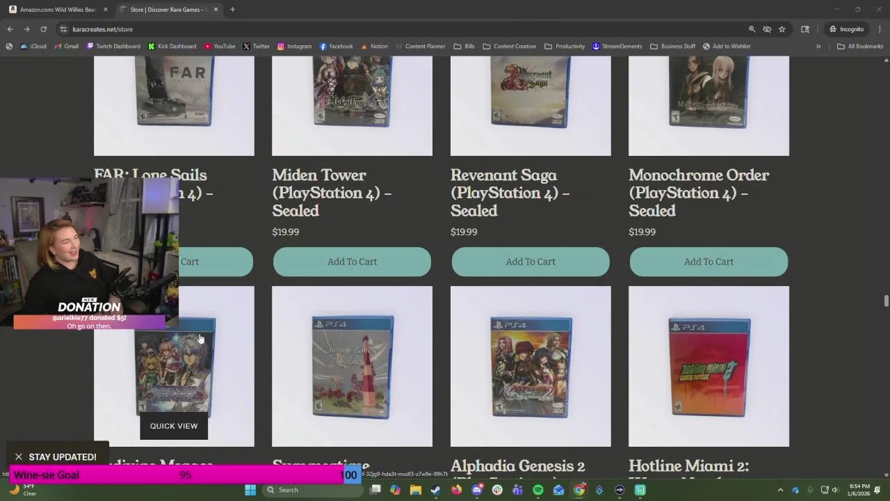Click the Wine-sie Goal progress bar
This screenshot has width=890, height=501.
(x=186, y=475)
